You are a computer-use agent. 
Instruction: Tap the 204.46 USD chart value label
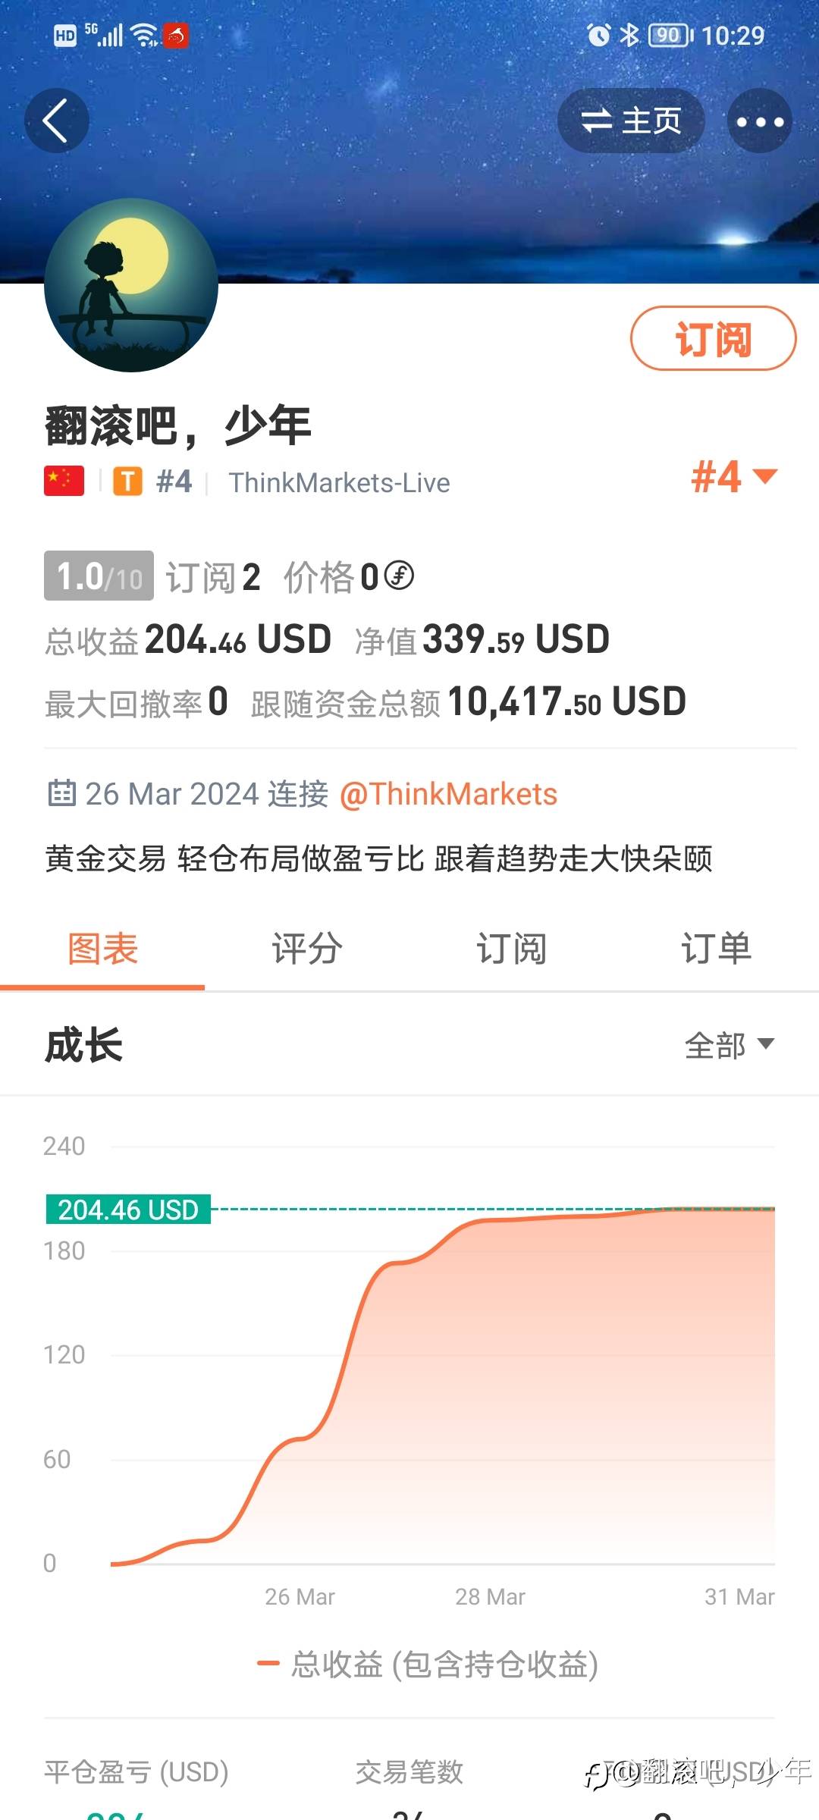[128, 1210]
